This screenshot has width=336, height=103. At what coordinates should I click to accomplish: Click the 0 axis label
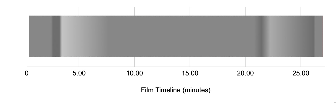click(x=27, y=74)
